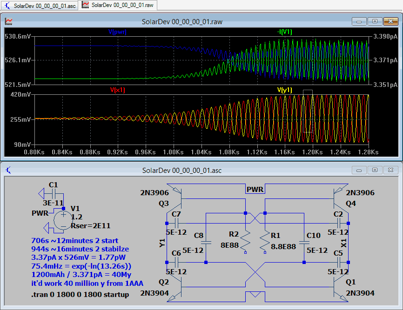Click the R1 resistor symbol
This screenshot has width=403, height=310.
tap(265, 240)
